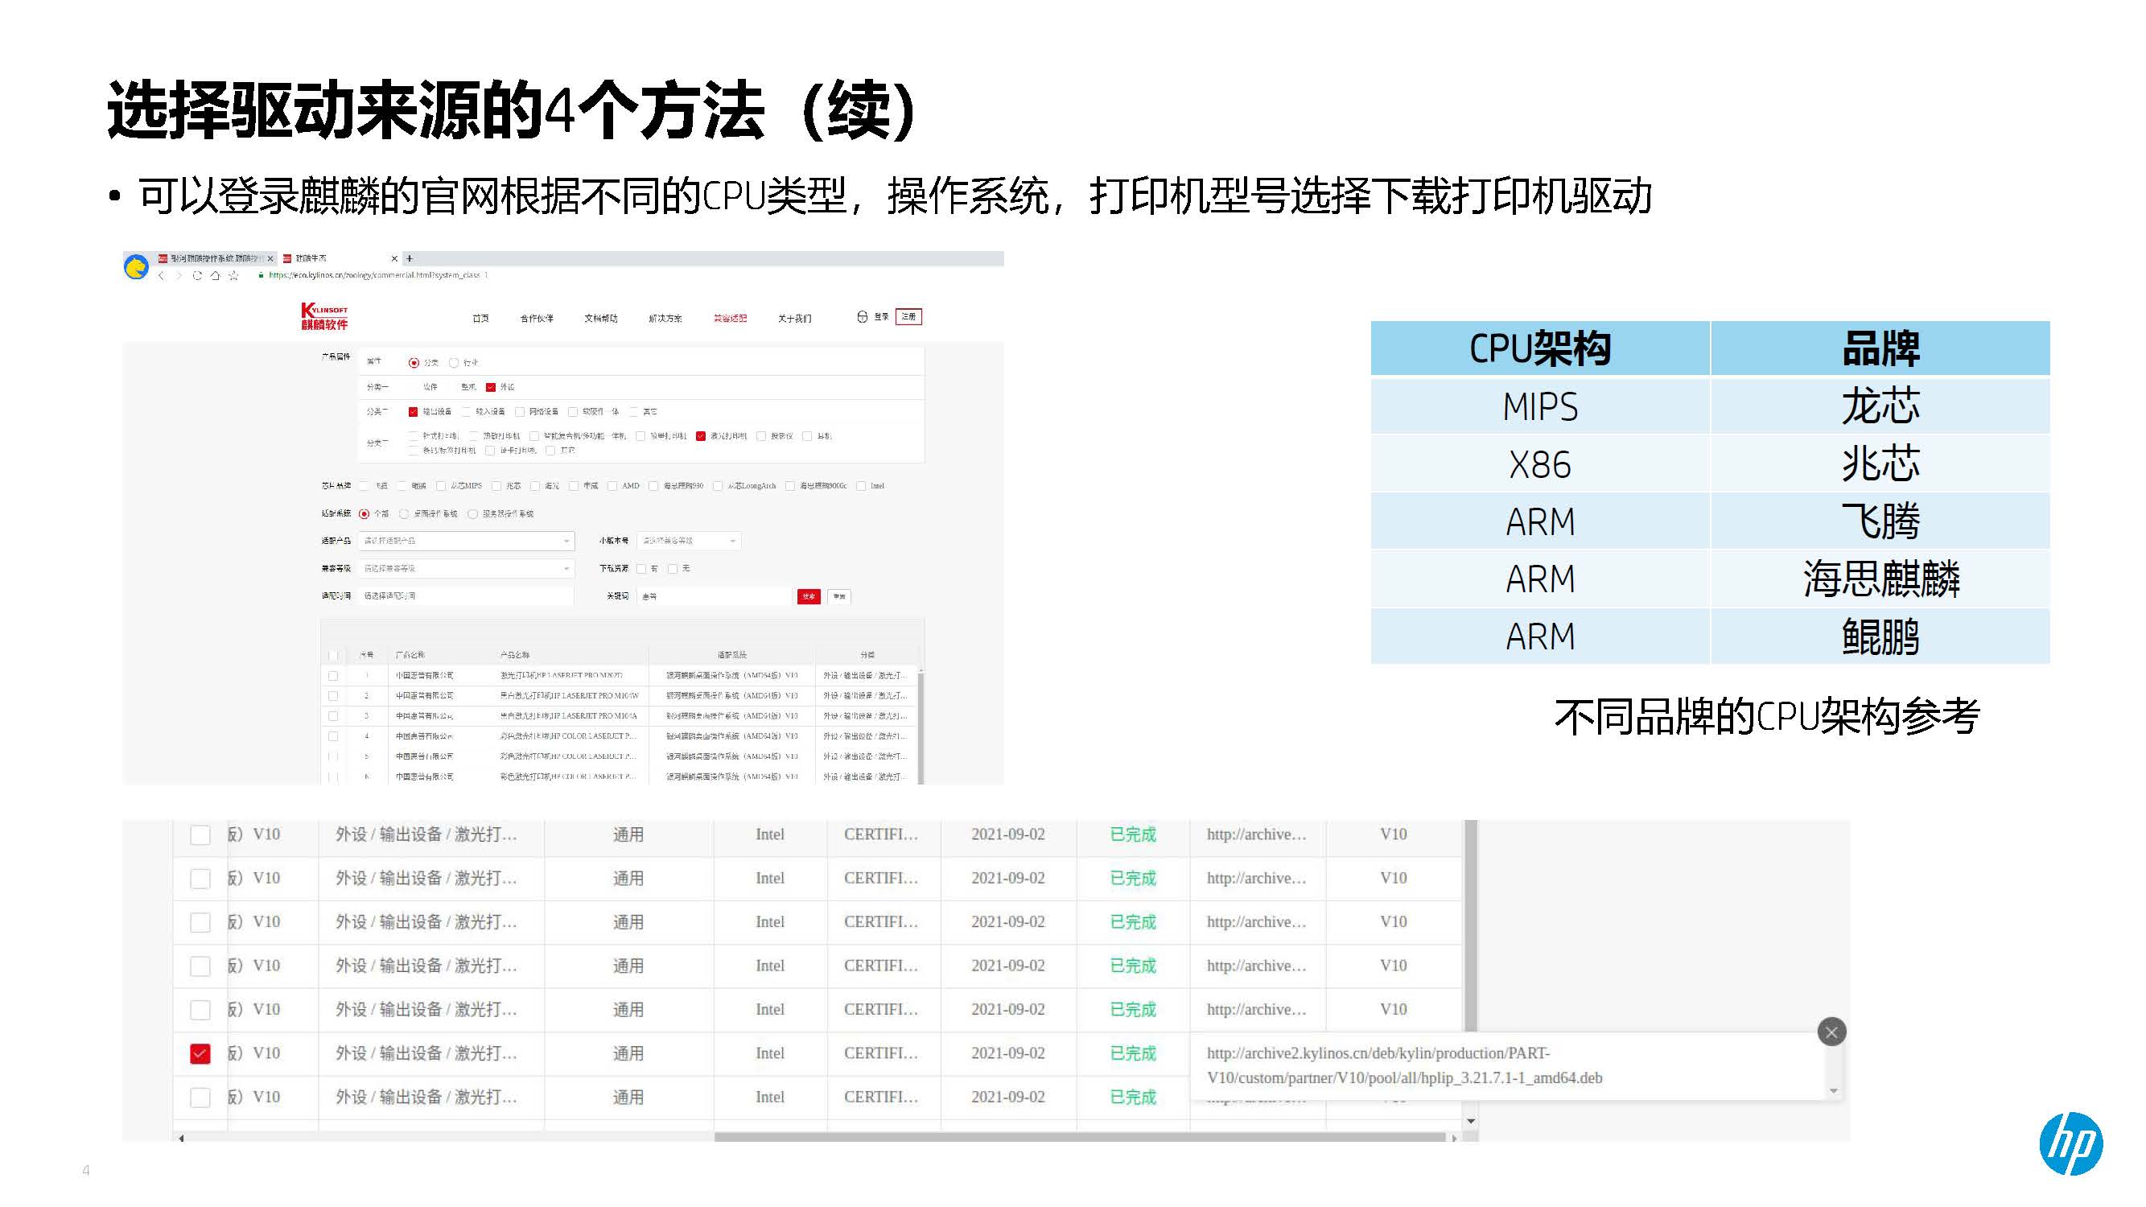This screenshot has height=1207, width=2146.
Task: Open the 关于我们 navigation menu item
Action: tap(794, 318)
